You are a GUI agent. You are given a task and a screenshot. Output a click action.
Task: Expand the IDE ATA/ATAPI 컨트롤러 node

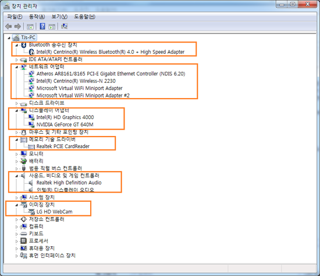click(17, 60)
